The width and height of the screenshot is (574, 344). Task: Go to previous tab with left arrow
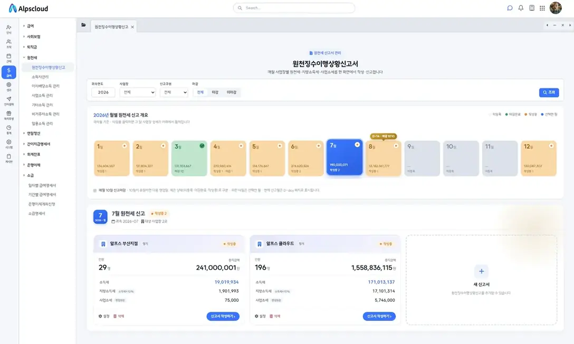coord(547,25)
